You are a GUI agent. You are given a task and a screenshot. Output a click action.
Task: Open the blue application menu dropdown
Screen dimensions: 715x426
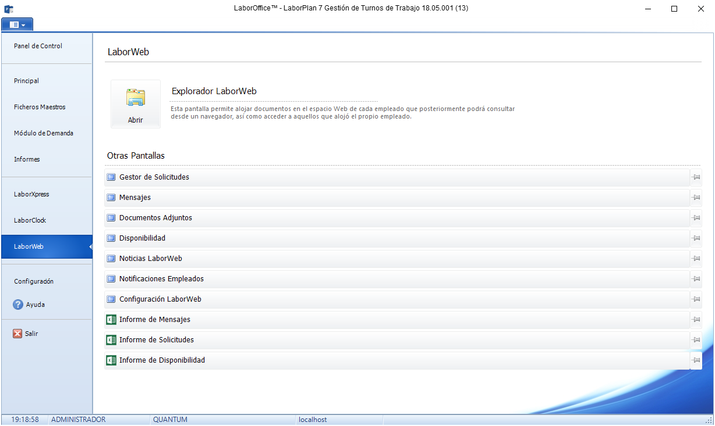coord(17,25)
